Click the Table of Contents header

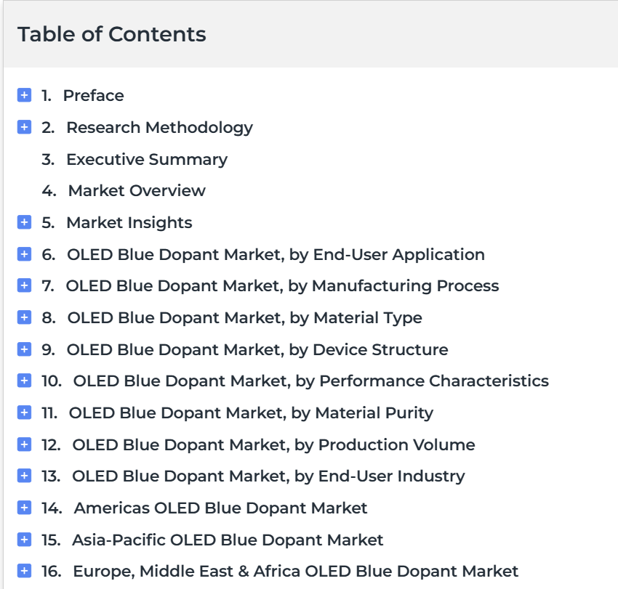click(x=112, y=34)
